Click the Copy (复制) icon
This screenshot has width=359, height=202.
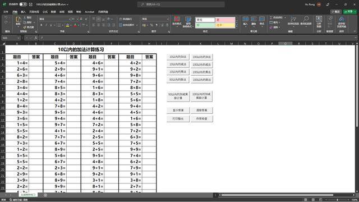25,22
